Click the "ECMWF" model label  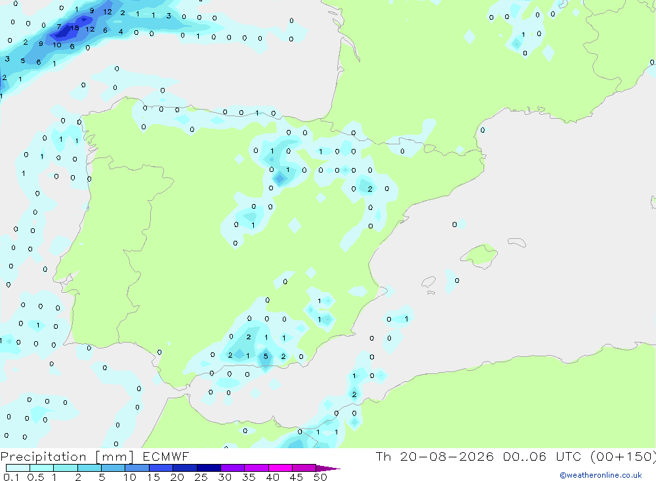point(166,456)
